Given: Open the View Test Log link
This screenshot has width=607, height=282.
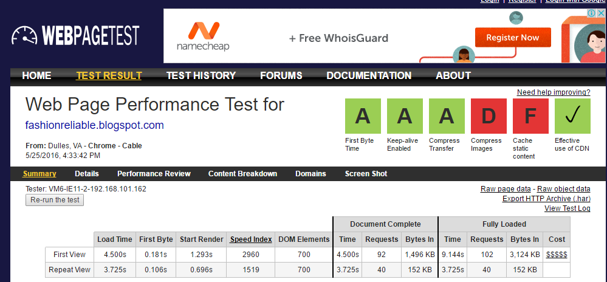Looking at the screenshot, I should click(567, 208).
